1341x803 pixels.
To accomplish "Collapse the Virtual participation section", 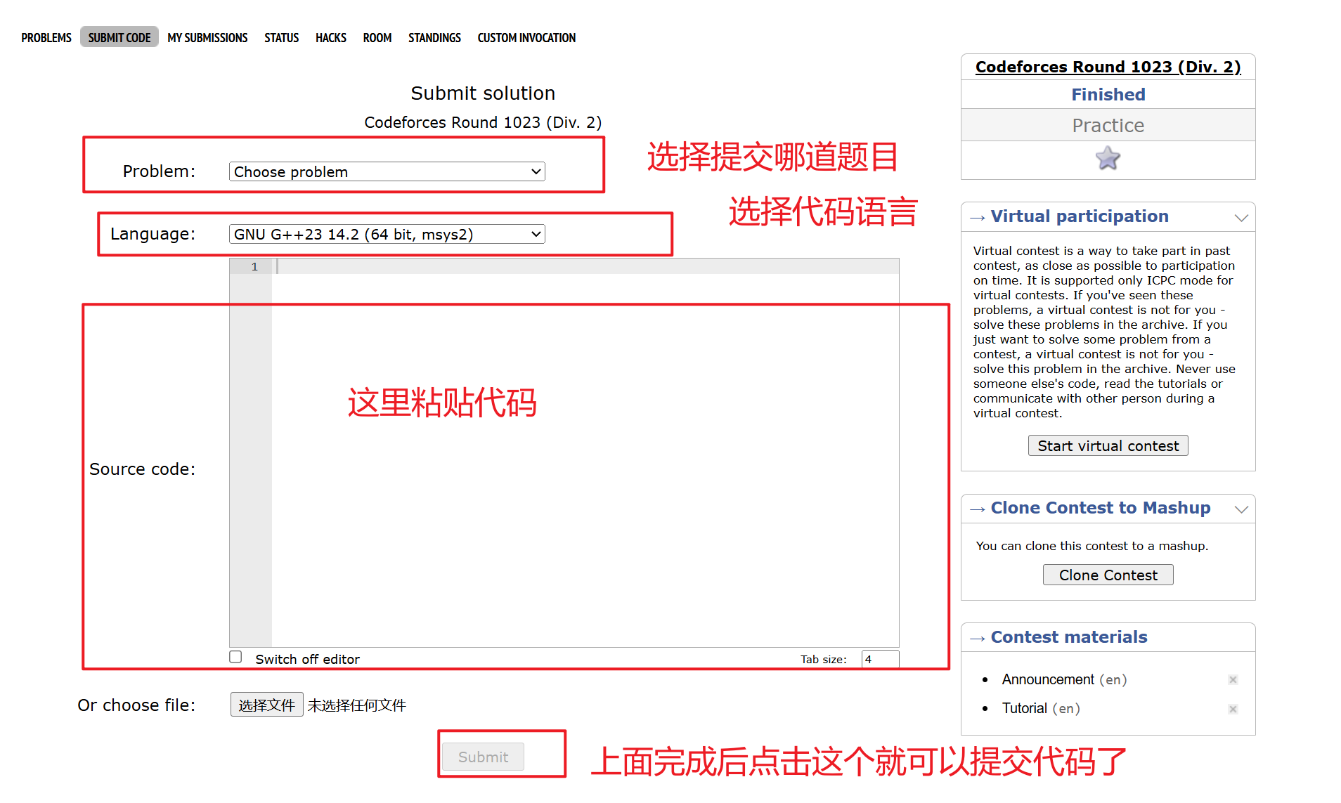I will [1240, 217].
